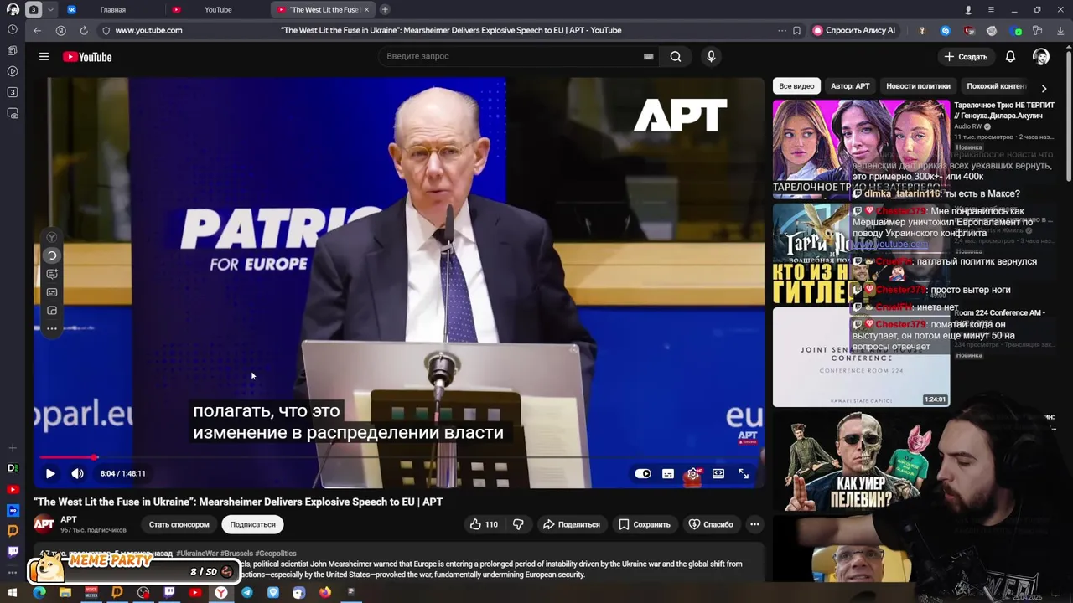Click the Создать button
Image resolution: width=1073 pixels, height=603 pixels.
tap(966, 56)
